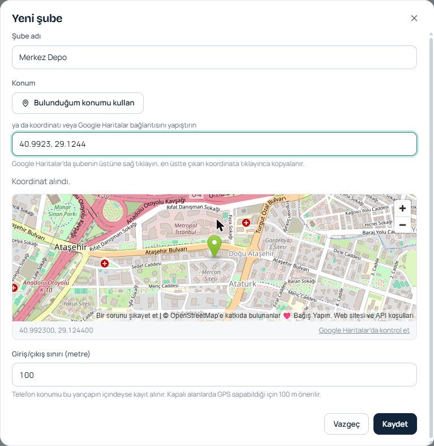Click the hospital cross icon near Sedef Caddesi
434x446 pixels.
pos(105,264)
